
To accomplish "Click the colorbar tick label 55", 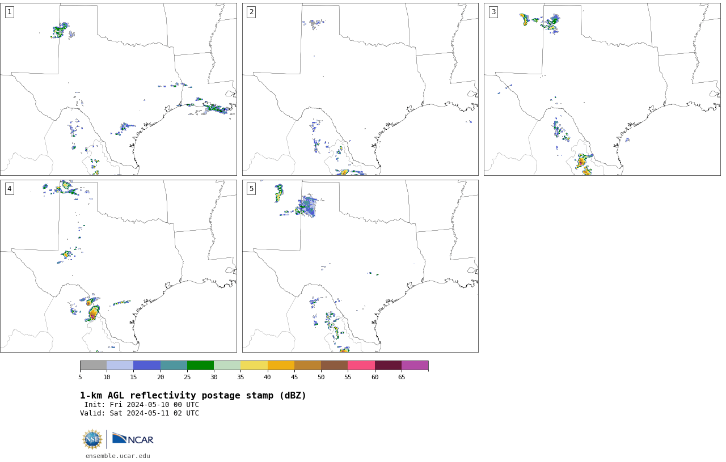I will pos(348,378).
